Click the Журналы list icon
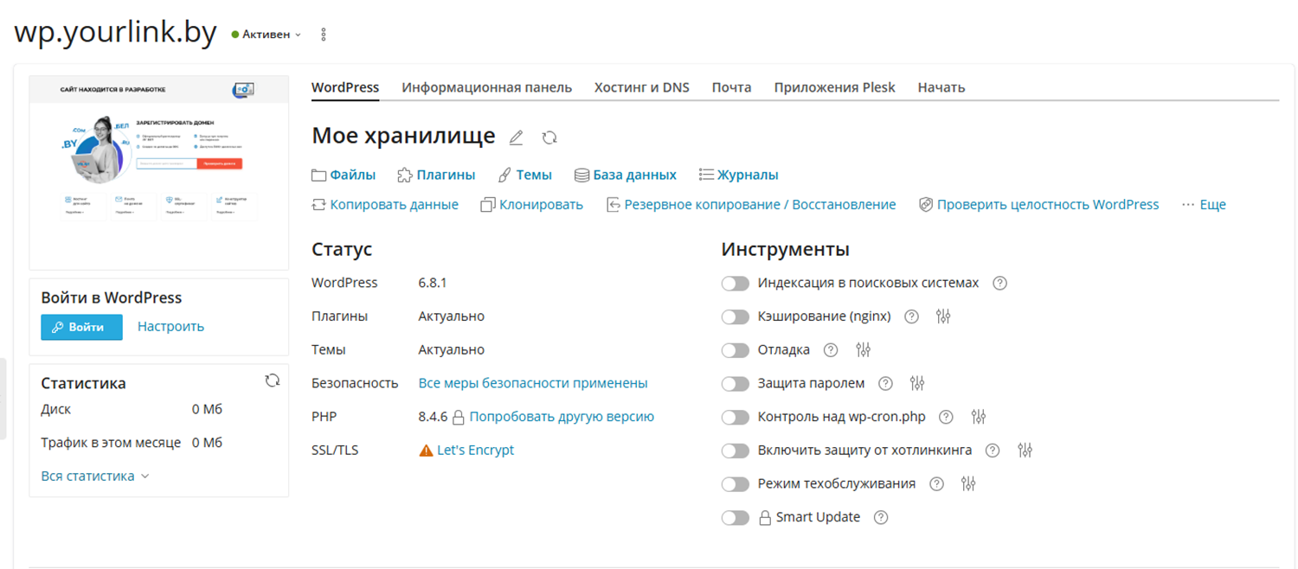1298x569 pixels. [706, 176]
